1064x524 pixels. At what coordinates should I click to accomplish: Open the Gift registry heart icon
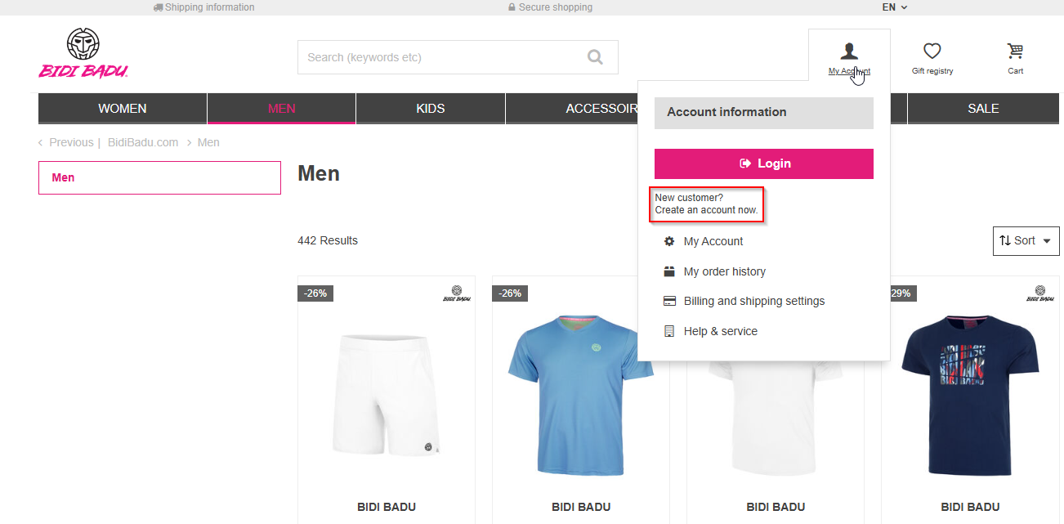[932, 52]
